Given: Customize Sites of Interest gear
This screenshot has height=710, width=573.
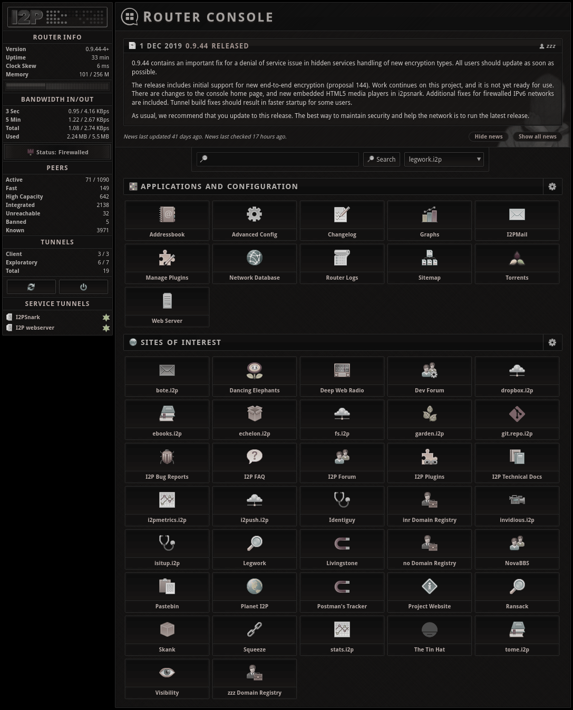Looking at the screenshot, I should point(552,342).
